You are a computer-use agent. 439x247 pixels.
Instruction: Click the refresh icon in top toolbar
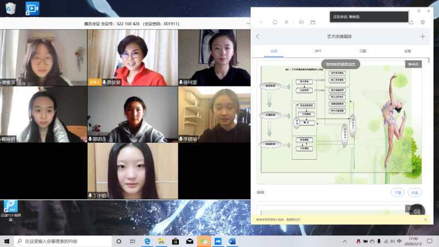pos(274,22)
